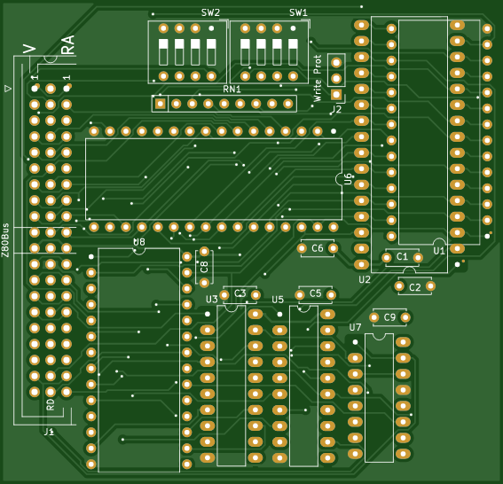This screenshot has height=484, width=503.
Task: Click the square pad of the J2 header
Action: pyautogui.click(x=336, y=94)
